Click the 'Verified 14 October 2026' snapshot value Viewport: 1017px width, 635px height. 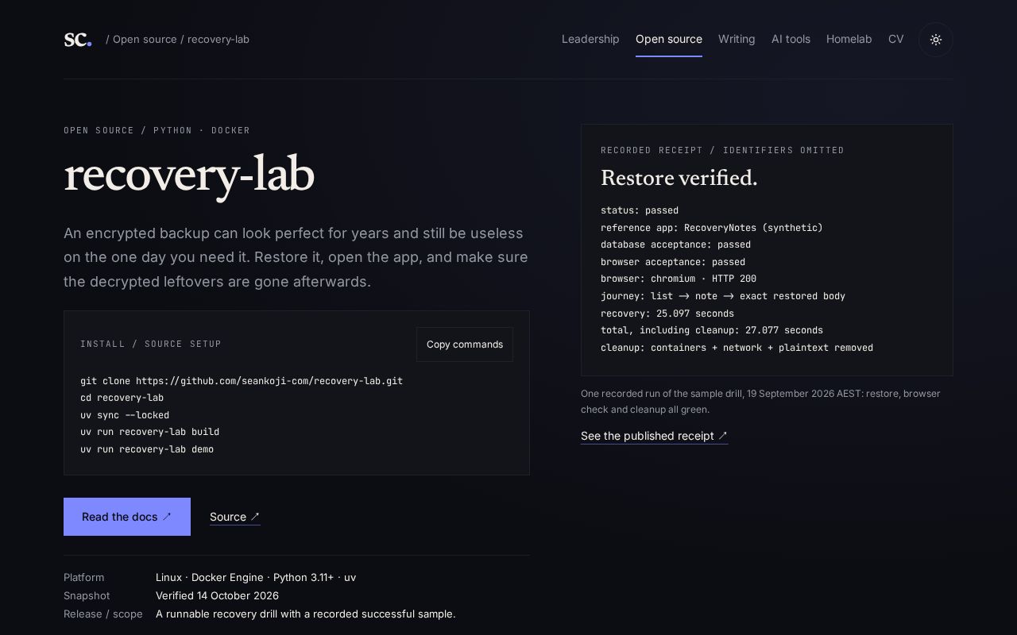coord(217,596)
